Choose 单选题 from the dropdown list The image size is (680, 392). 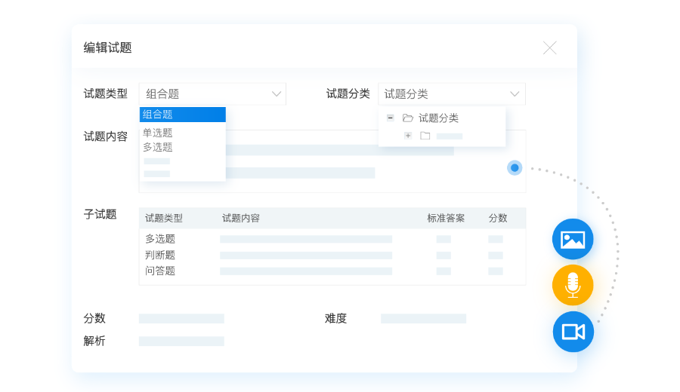(x=158, y=133)
